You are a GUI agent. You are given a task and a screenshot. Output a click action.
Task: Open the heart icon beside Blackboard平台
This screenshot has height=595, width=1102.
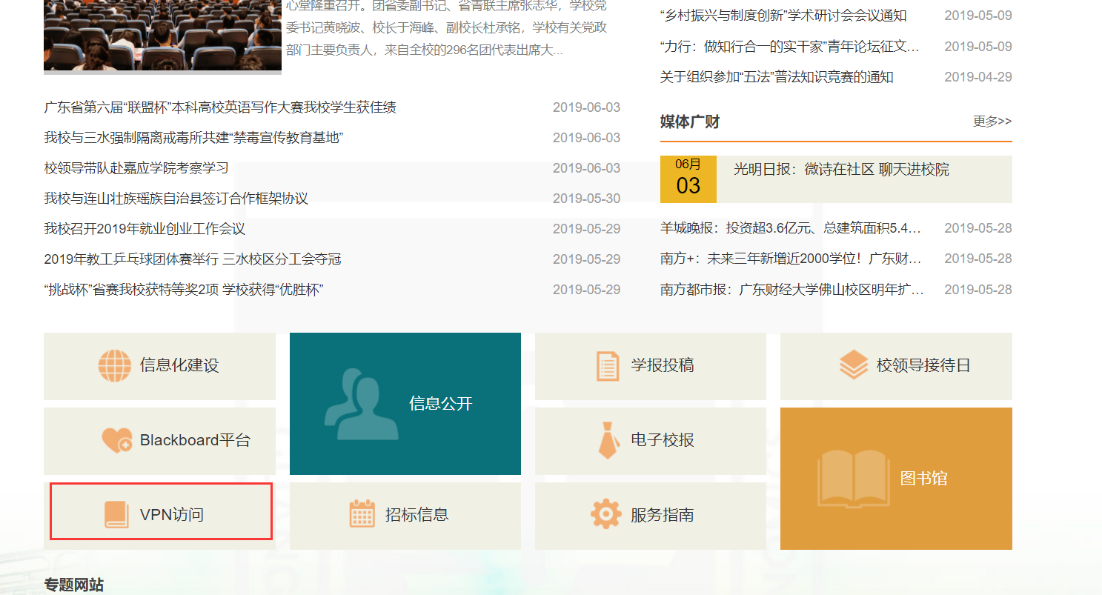pyautogui.click(x=116, y=440)
